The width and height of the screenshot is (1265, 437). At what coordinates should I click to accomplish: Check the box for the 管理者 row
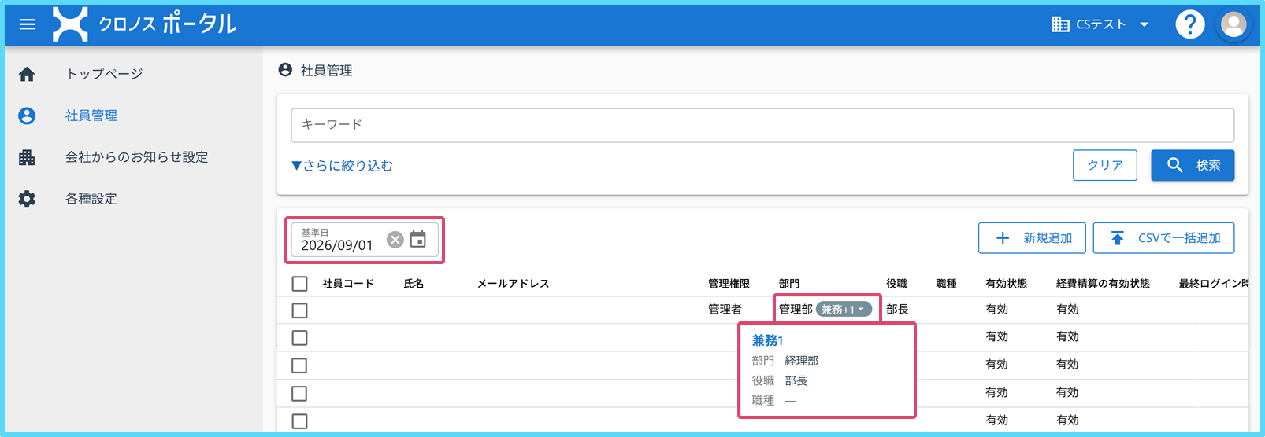point(299,310)
